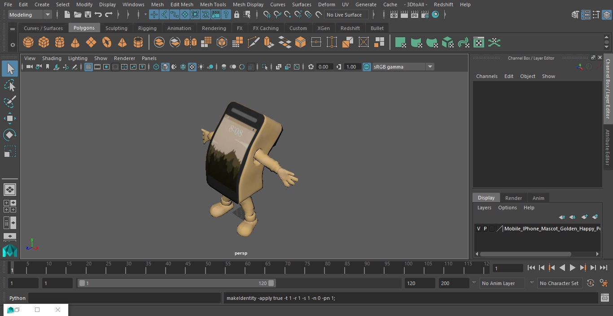The height and width of the screenshot is (316, 613).
Task: Click the No Live Surface field
Action: click(x=346, y=15)
